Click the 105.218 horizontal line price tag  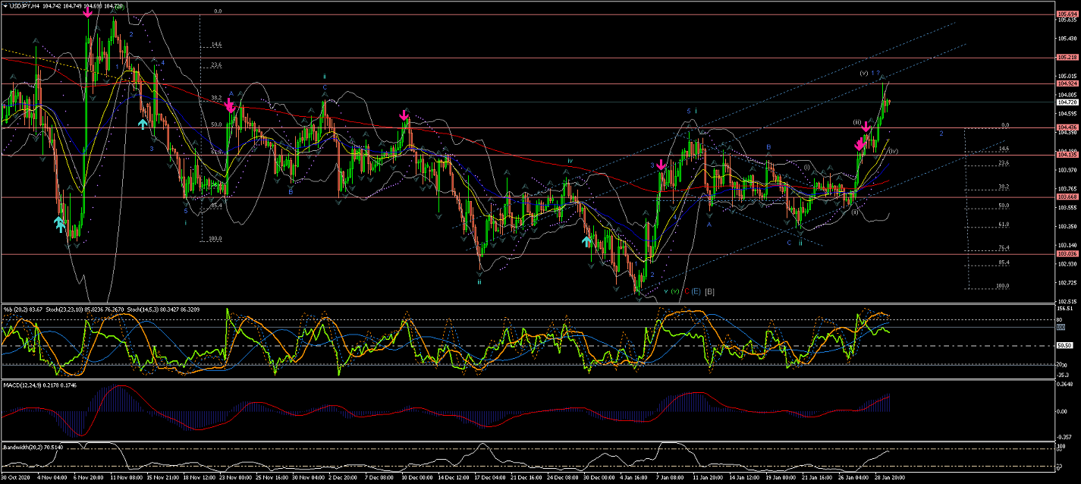(1067, 57)
